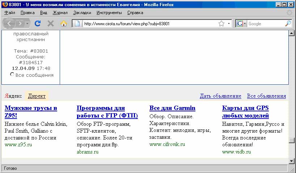Screen dimensions: 296x173
Task: Click the Готово status bar text
Action: point(10,168)
